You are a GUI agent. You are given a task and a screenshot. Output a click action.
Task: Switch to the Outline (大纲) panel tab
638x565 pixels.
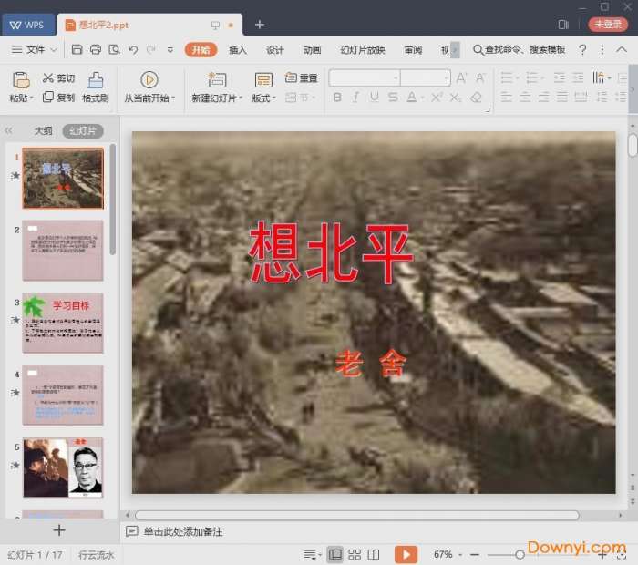point(44,131)
